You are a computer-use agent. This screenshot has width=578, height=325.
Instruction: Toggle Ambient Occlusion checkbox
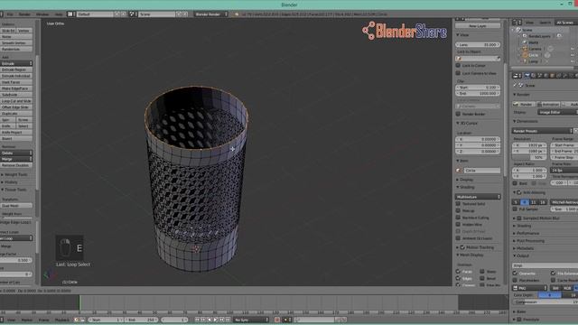tap(458, 238)
